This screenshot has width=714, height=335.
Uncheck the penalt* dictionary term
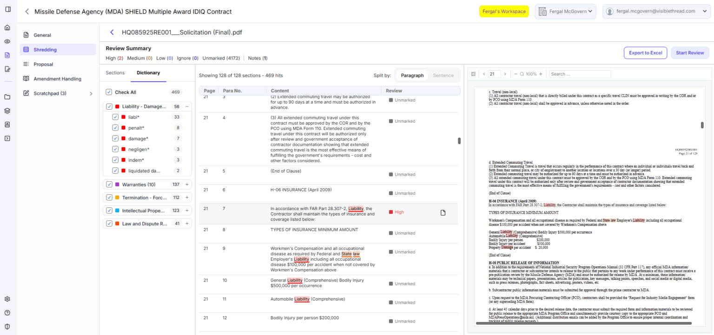(115, 128)
